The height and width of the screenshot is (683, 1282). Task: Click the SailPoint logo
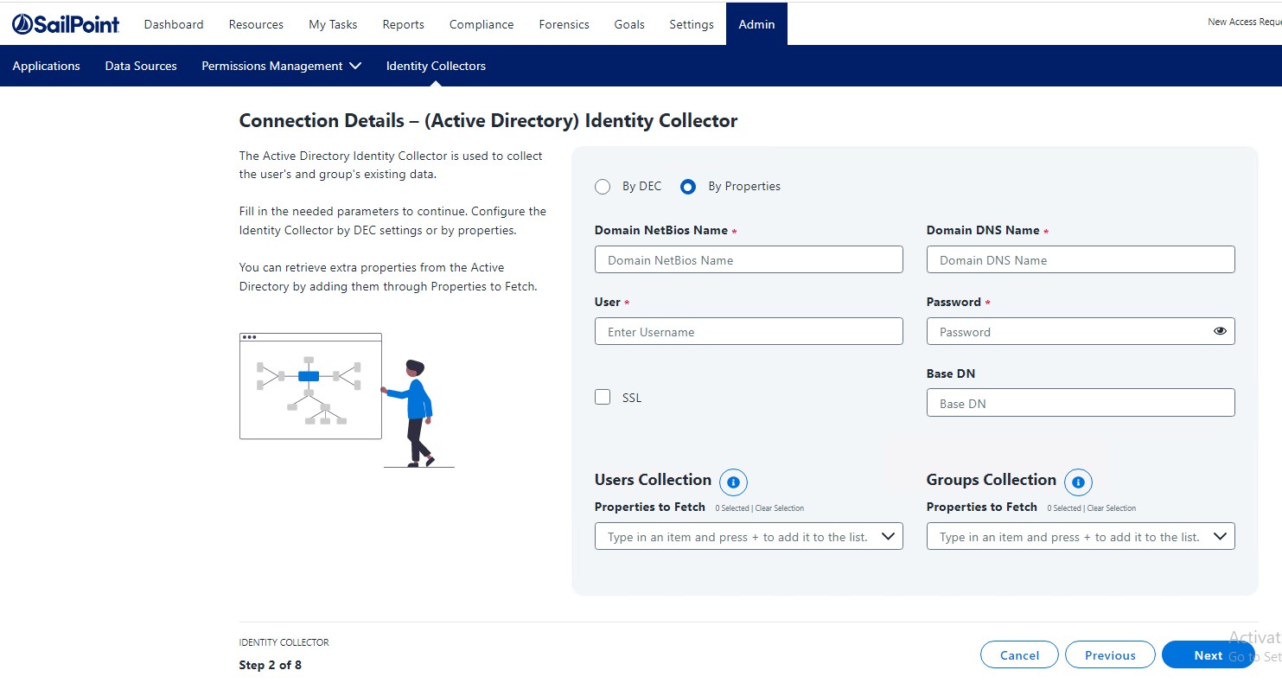(x=66, y=24)
